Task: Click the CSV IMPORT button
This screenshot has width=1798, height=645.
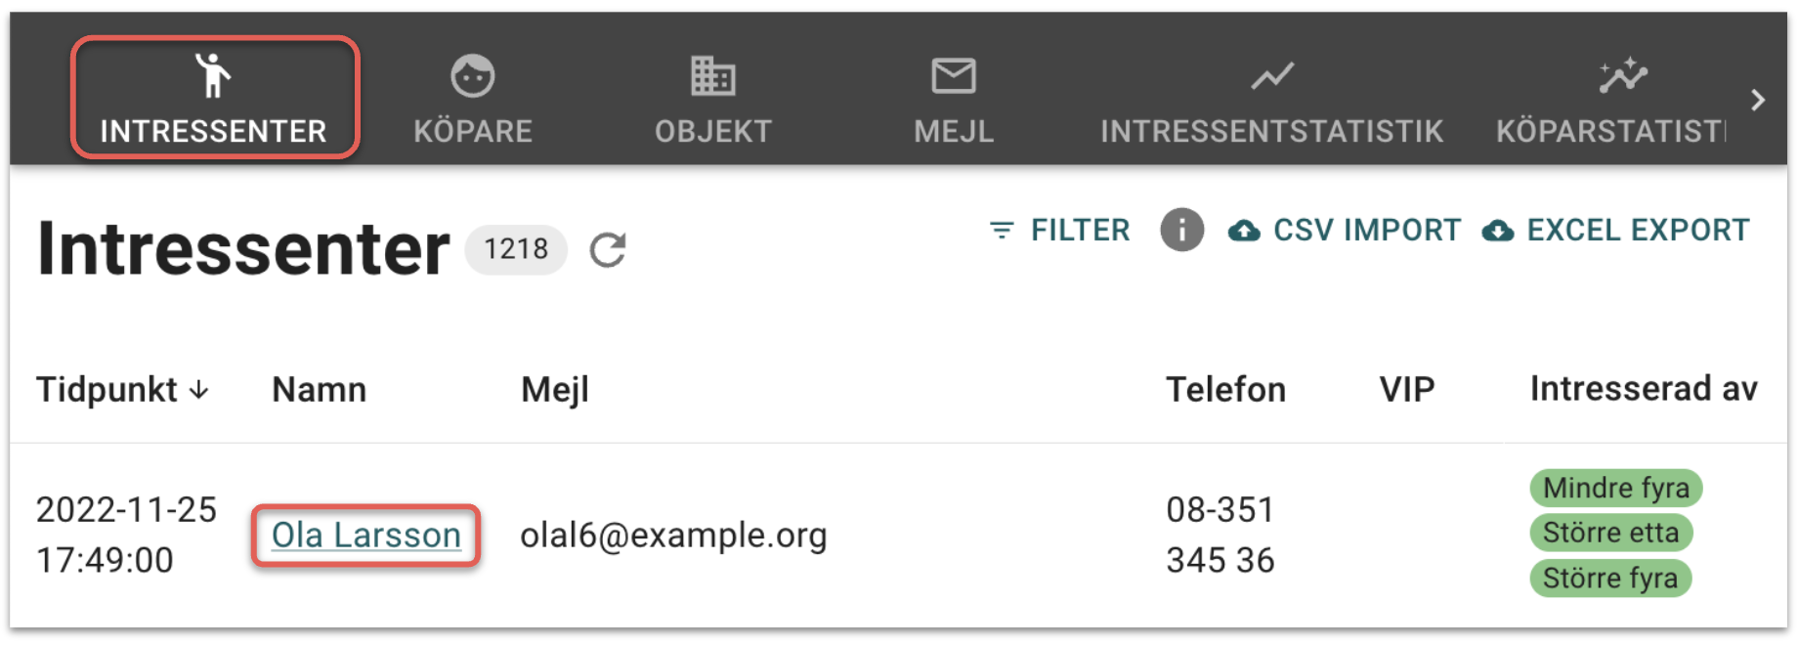Action: pos(1345,231)
